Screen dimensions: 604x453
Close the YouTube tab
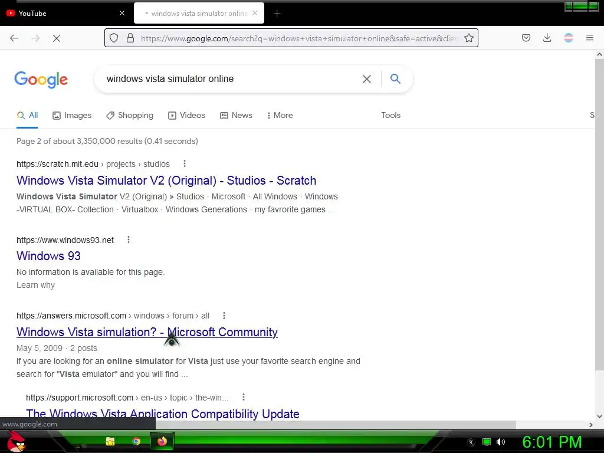[x=122, y=13]
